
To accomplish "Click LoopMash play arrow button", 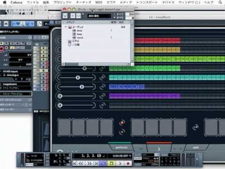I will point(159,149).
